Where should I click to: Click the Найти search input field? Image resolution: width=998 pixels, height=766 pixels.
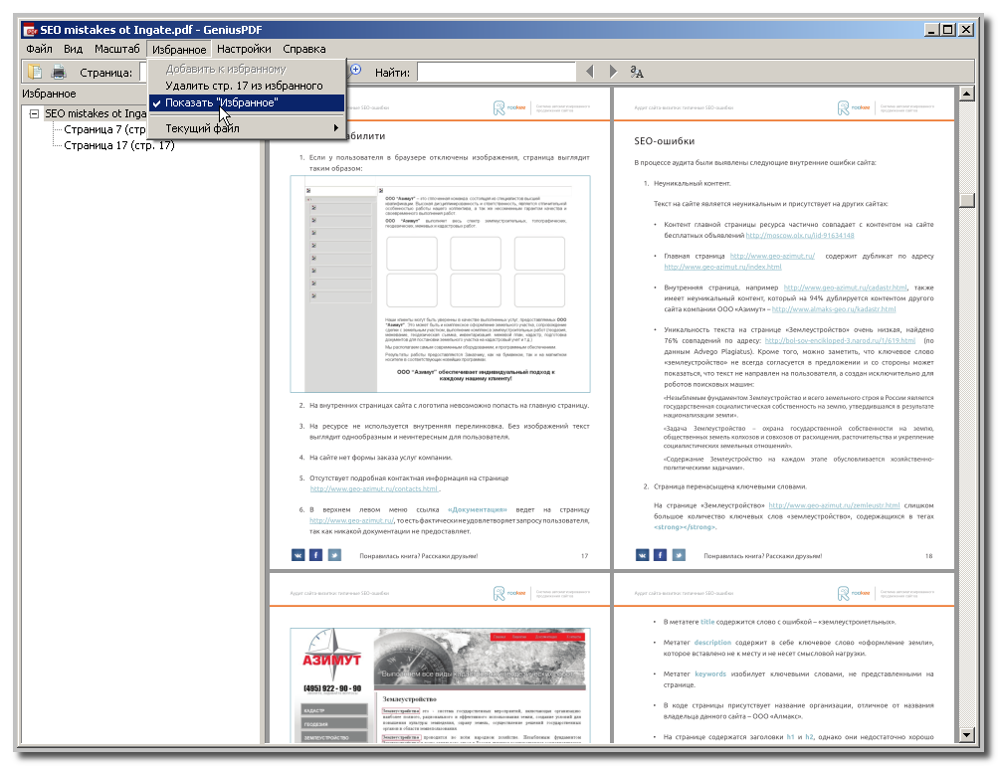tap(497, 72)
